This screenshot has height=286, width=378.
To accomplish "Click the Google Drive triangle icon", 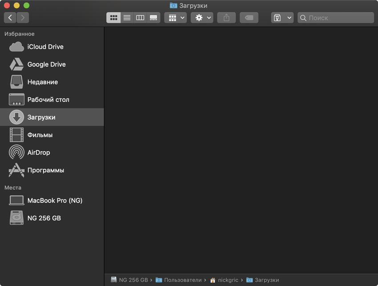I will tap(16, 64).
